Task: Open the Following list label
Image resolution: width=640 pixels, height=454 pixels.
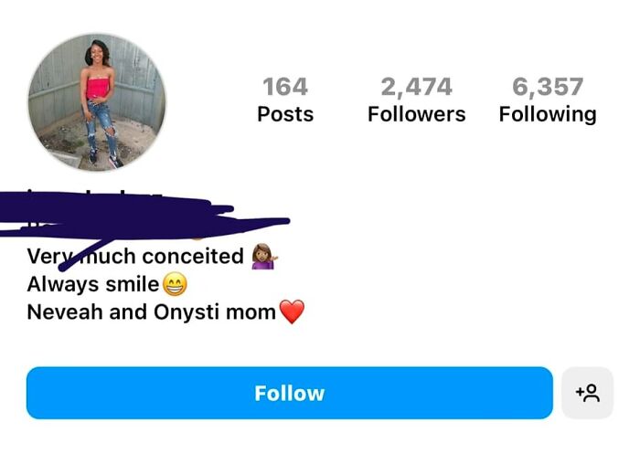Action: [x=547, y=114]
